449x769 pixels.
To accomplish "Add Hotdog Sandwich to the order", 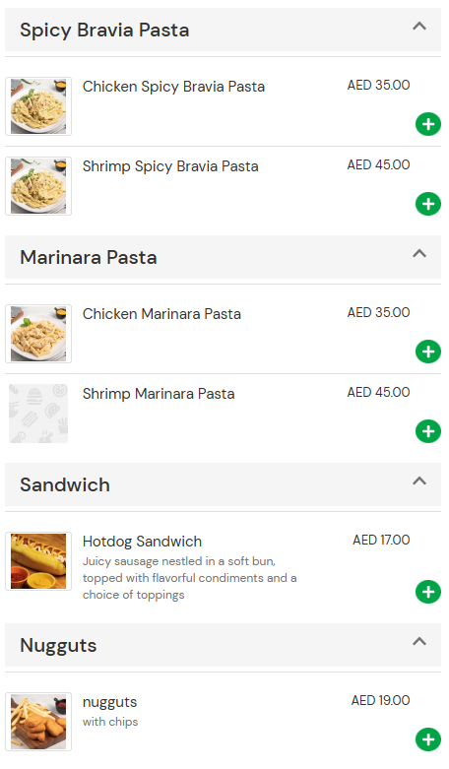I will tap(428, 592).
